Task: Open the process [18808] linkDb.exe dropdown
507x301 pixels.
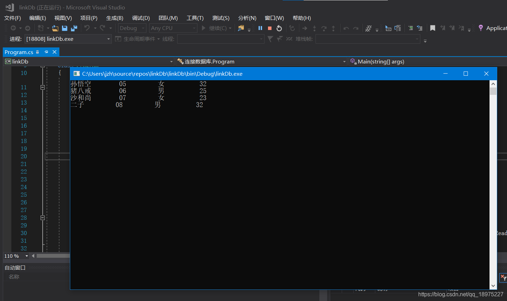Action: click(x=68, y=39)
